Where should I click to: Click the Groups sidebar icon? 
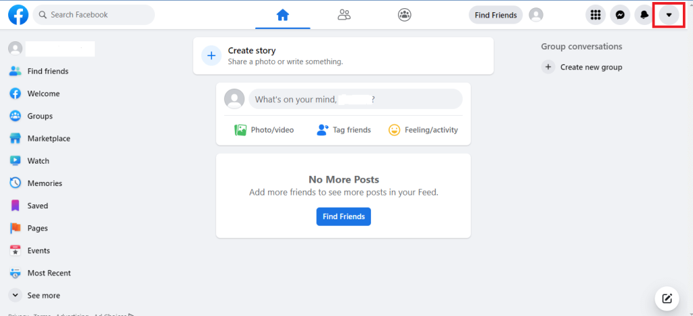tap(16, 116)
